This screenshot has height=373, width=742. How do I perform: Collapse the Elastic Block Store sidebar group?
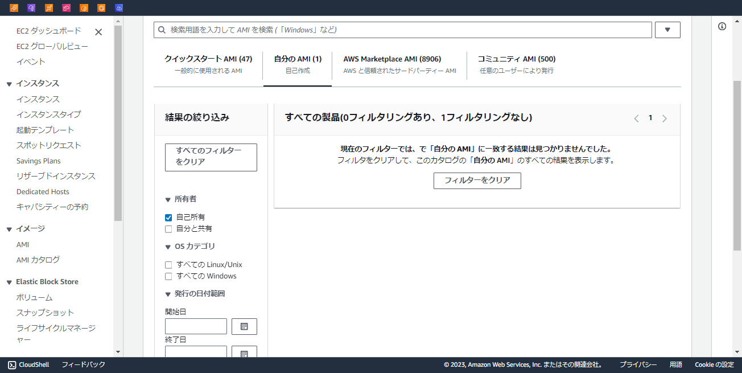pos(9,282)
